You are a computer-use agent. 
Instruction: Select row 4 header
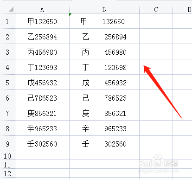point(7,67)
